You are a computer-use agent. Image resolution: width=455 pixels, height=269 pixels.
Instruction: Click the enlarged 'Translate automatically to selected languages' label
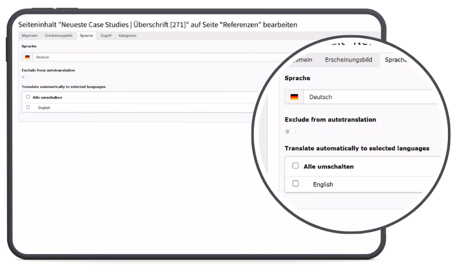point(357,148)
